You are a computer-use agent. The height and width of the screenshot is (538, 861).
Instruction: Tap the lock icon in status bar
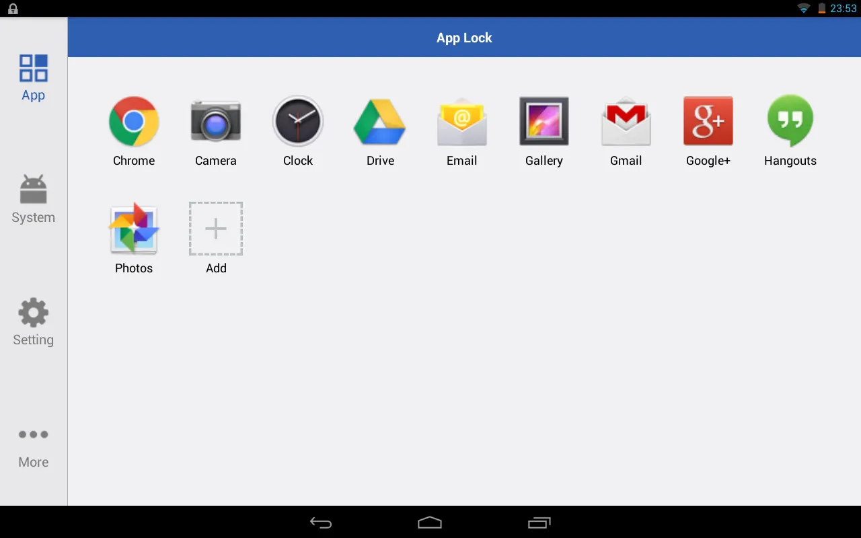11,8
